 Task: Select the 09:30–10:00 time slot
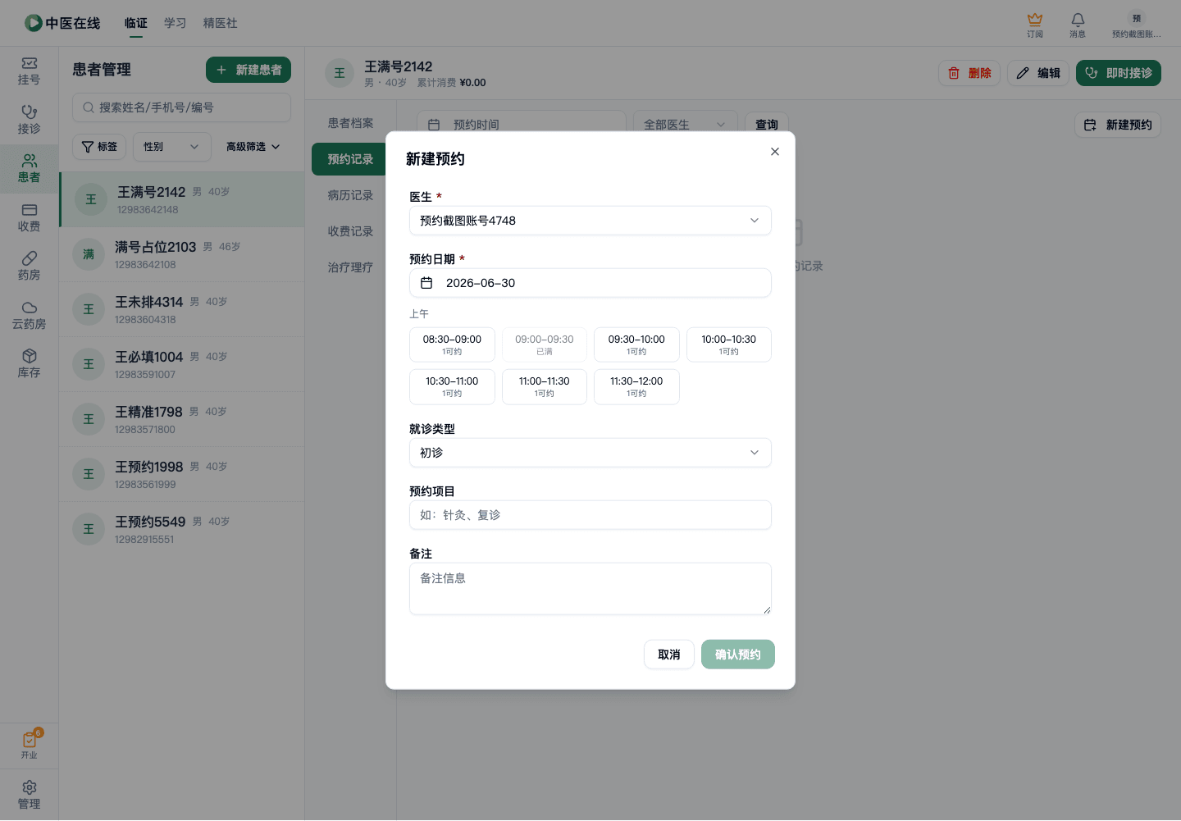(x=636, y=344)
